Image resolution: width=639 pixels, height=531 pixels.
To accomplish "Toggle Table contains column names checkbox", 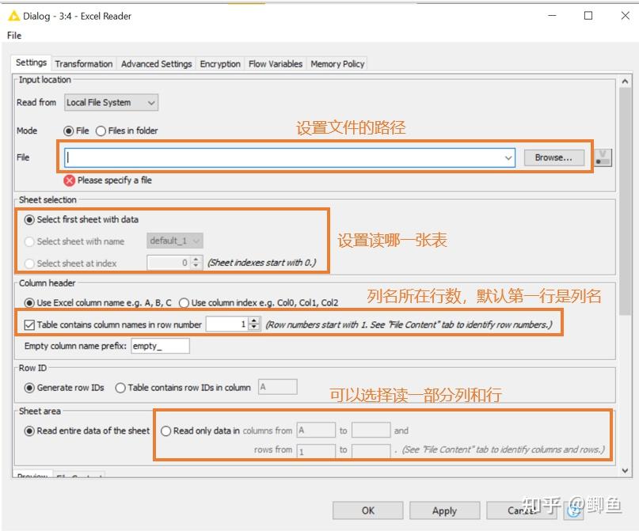I will point(29,324).
